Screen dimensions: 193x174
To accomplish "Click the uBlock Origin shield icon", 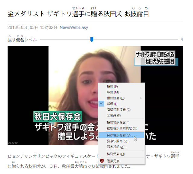I will (x=102, y=161).
